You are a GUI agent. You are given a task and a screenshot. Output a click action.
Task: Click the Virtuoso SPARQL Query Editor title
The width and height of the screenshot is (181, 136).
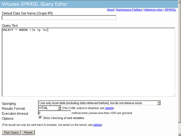point(34,4)
